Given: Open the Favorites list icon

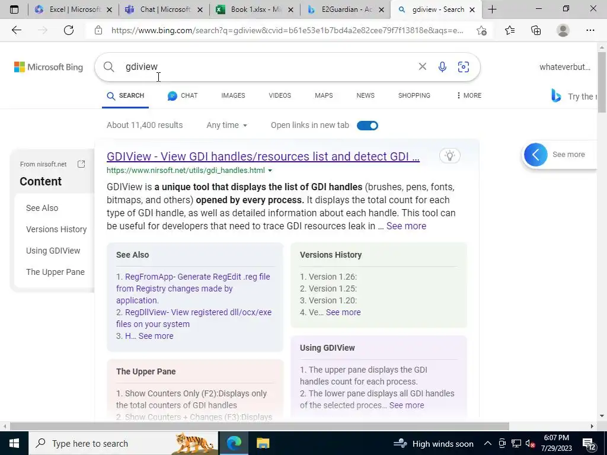Looking at the screenshot, I should [510, 30].
